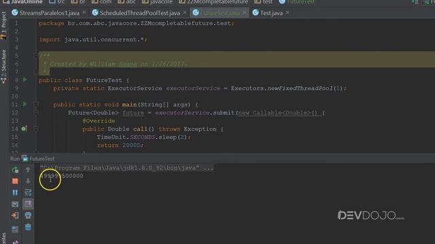Click Executors.newFixedThreadPool(1) call
The width and height of the screenshot is (435, 244).
(288, 88)
